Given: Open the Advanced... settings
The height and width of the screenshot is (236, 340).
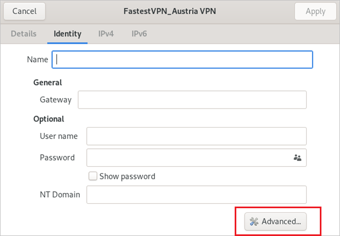Looking at the screenshot, I should pyautogui.click(x=276, y=221).
